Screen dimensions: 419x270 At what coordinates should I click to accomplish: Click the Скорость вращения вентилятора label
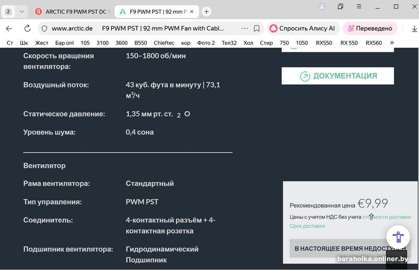tap(59, 61)
